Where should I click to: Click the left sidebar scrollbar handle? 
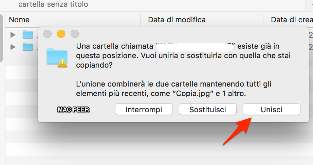point(1,38)
